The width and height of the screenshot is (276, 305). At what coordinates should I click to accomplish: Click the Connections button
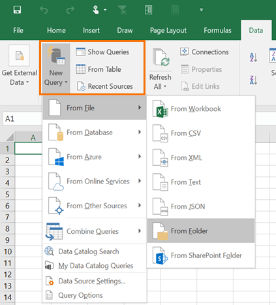point(204,52)
